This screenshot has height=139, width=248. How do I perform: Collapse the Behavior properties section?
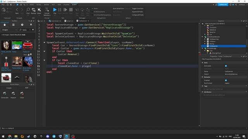click(x=203, y=77)
